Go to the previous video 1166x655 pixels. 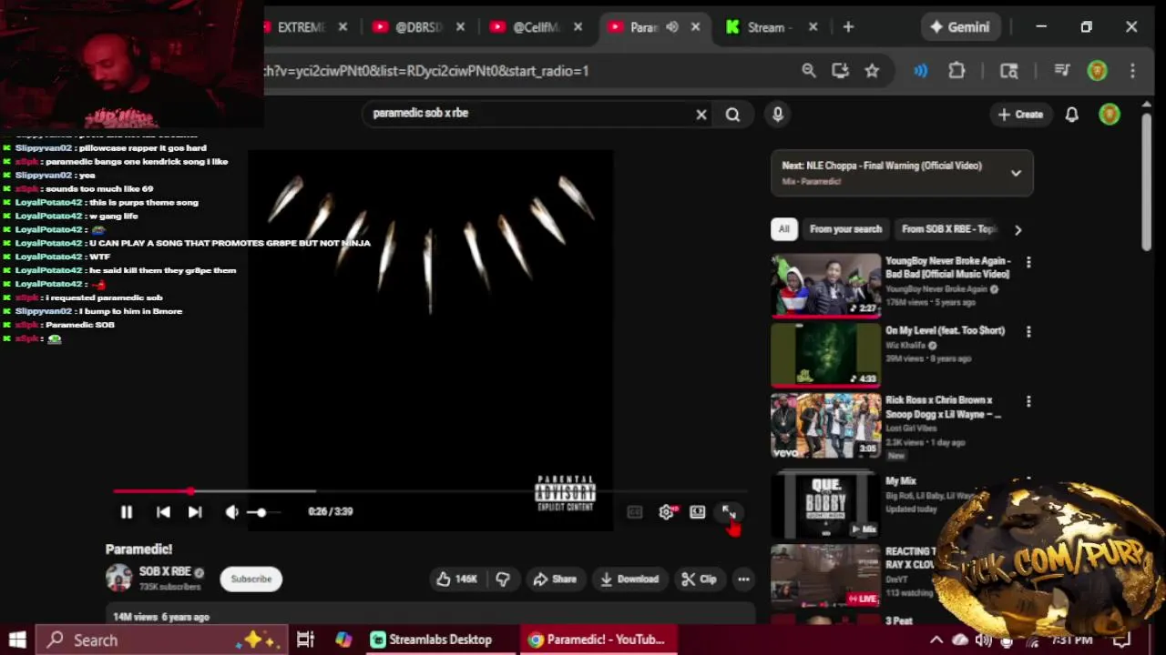[x=163, y=512]
